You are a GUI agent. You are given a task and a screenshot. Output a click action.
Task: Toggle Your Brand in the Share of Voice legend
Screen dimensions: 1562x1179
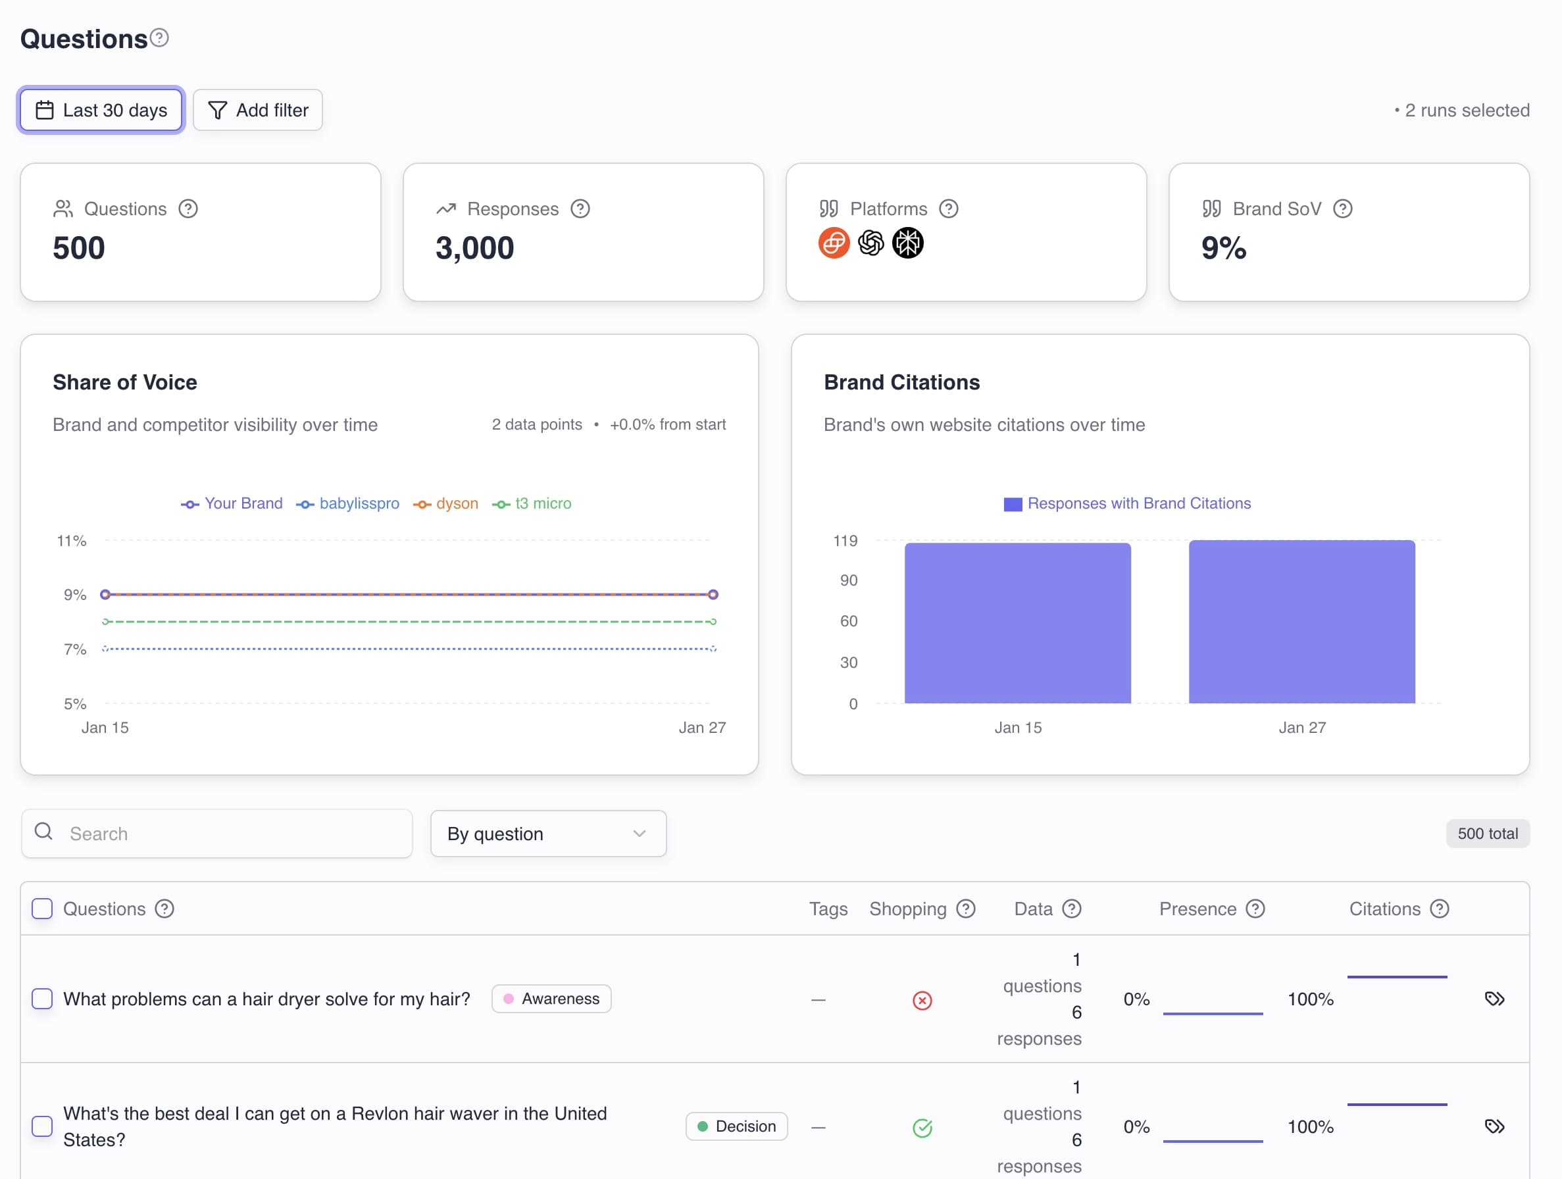[231, 503]
